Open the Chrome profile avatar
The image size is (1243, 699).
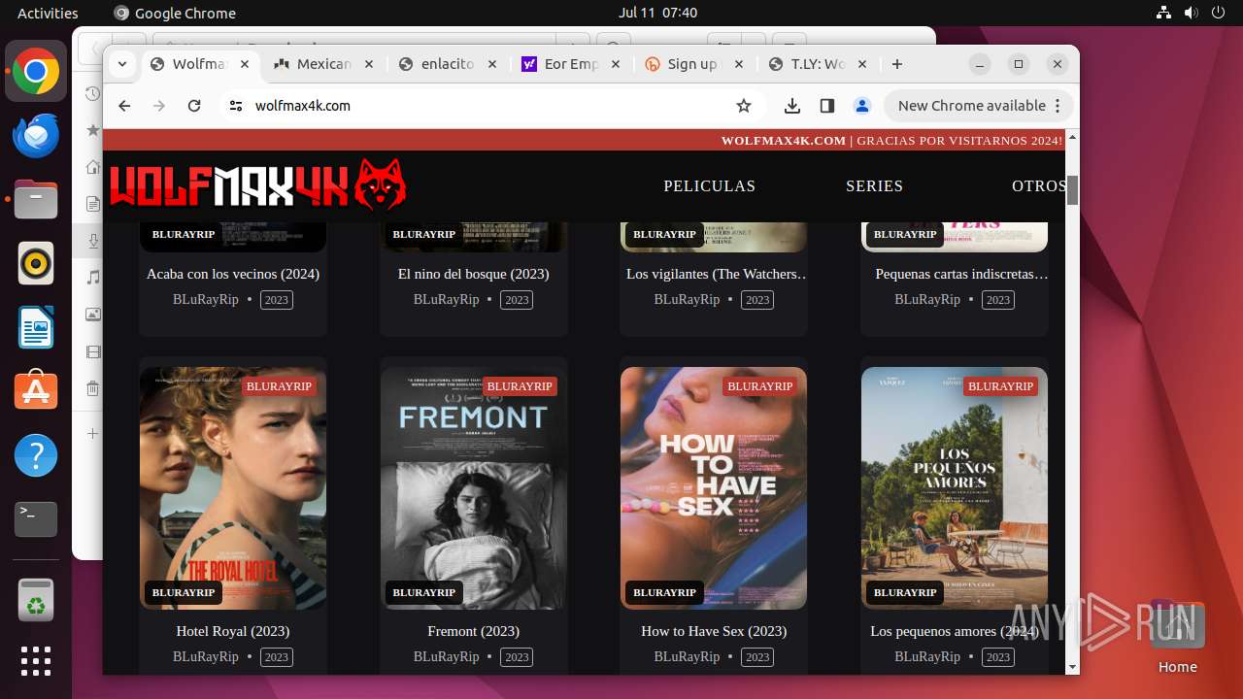(x=861, y=106)
